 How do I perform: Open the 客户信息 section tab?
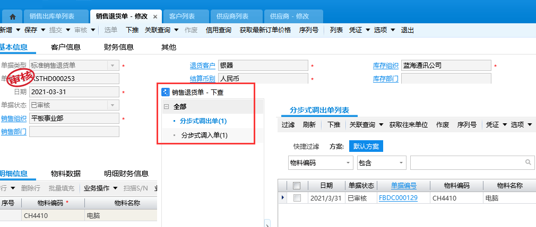coord(65,47)
